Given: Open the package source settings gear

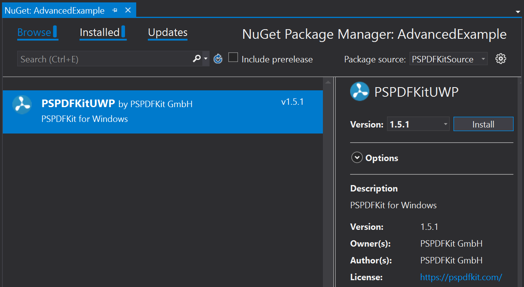Looking at the screenshot, I should point(501,59).
